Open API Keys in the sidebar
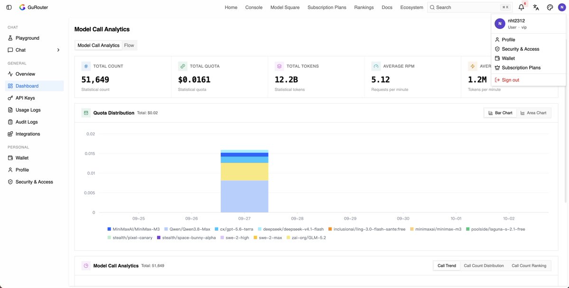The height and width of the screenshot is (288, 569). pyautogui.click(x=35, y=98)
